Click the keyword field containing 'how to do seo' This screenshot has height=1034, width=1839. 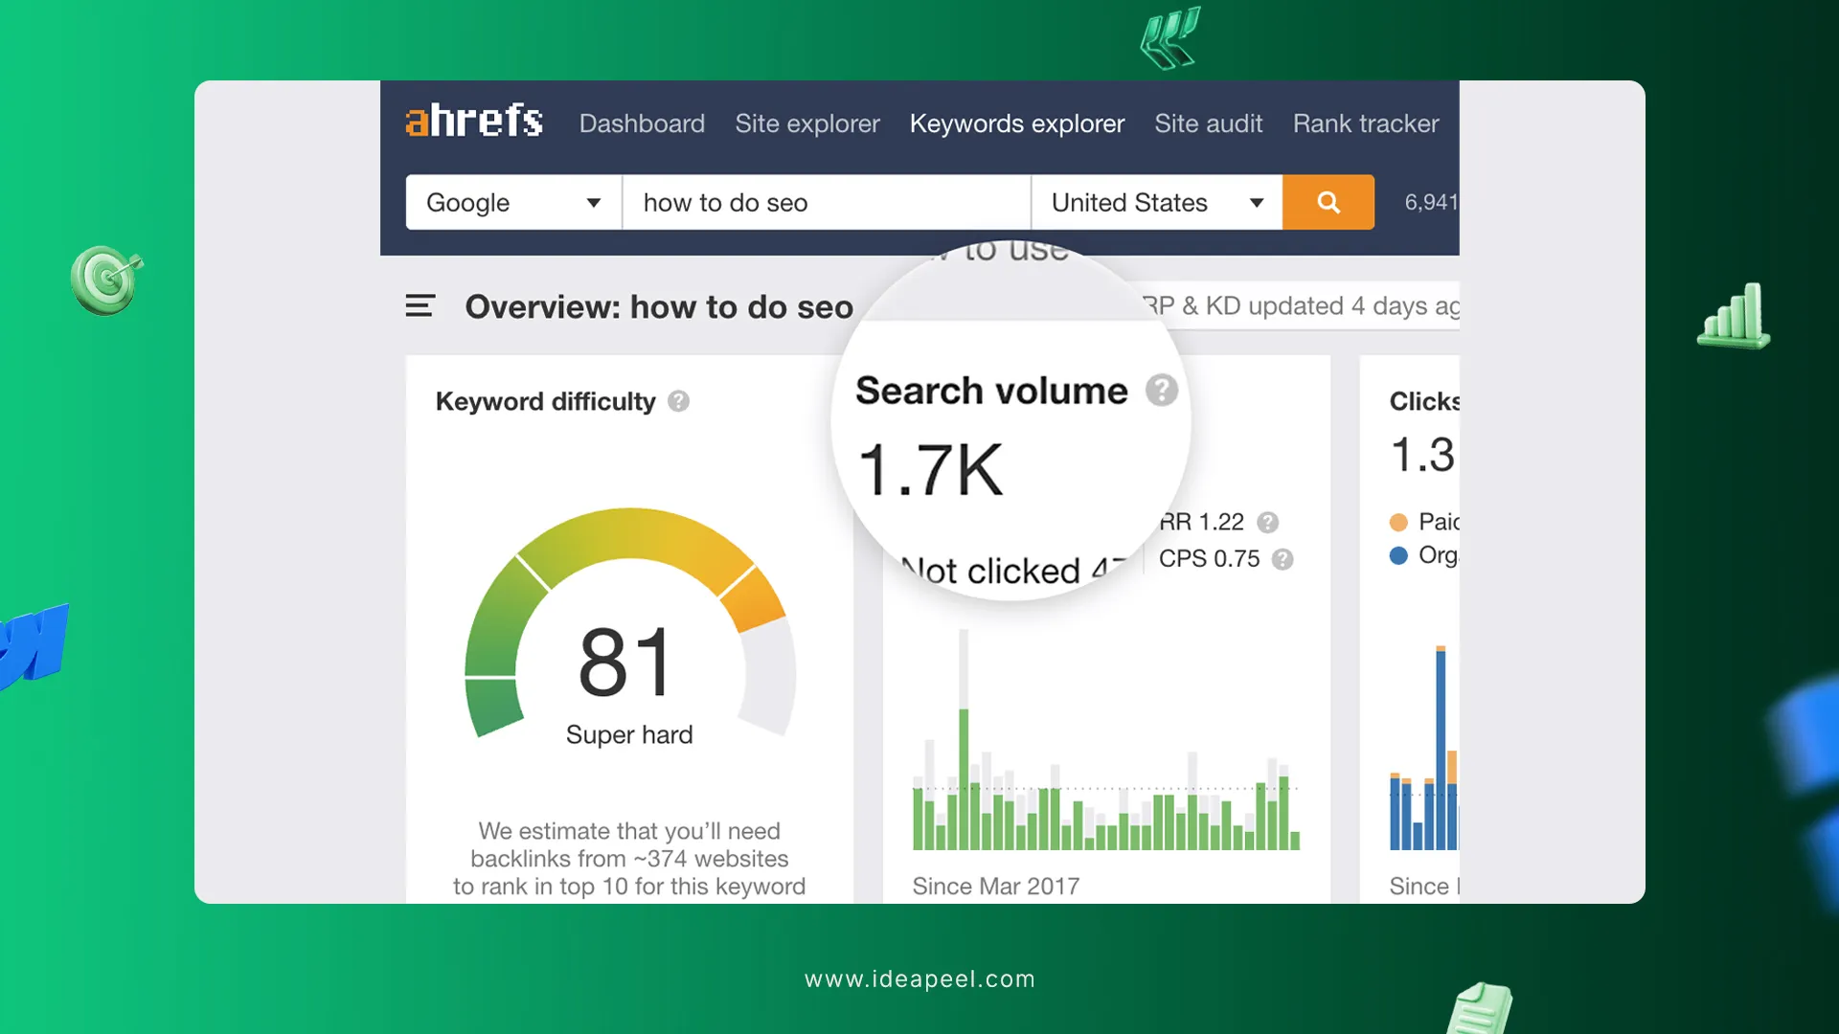pyautogui.click(x=826, y=202)
